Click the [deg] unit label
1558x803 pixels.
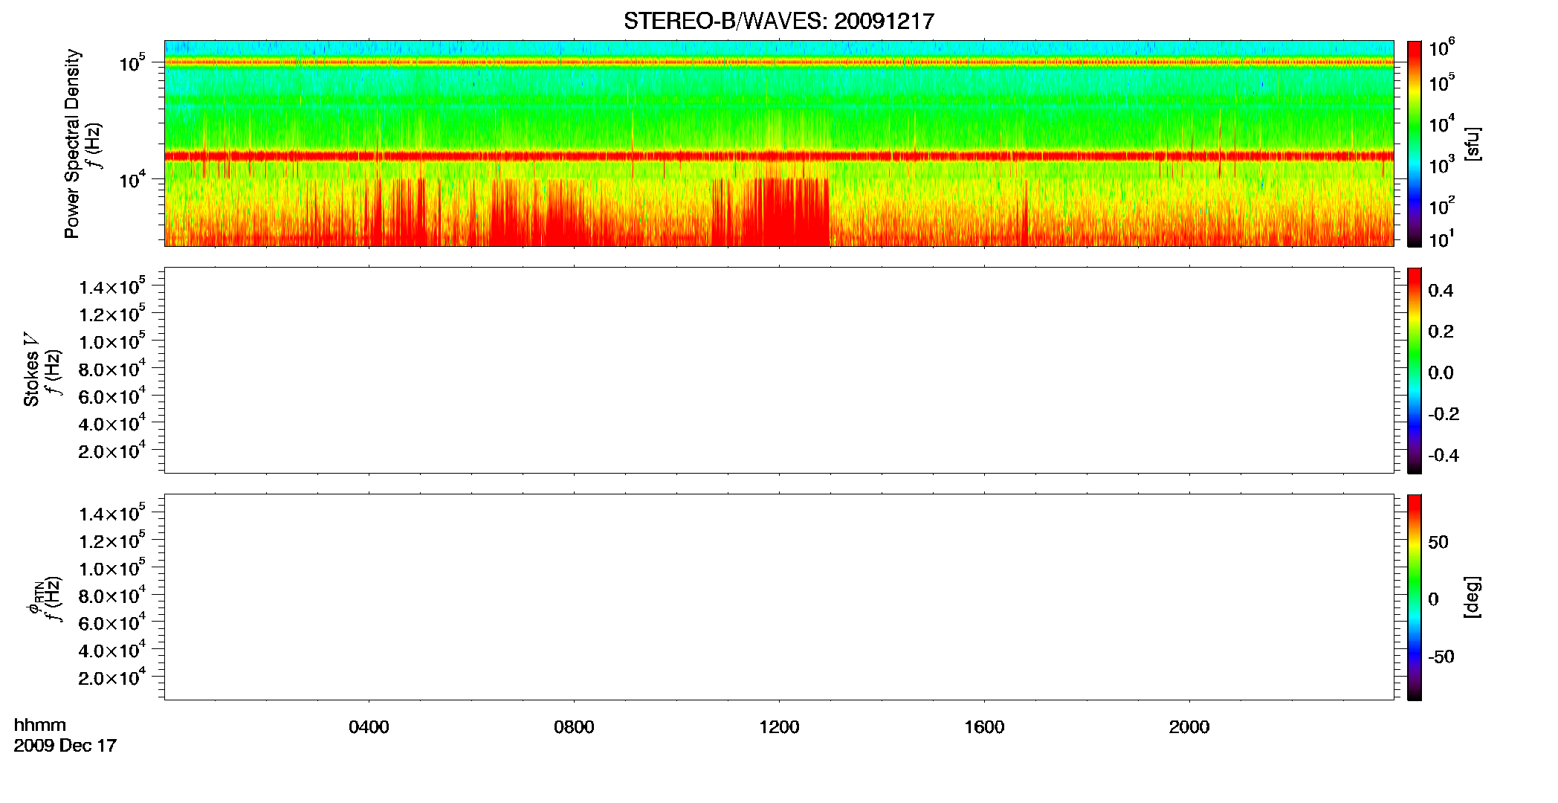click(1472, 597)
